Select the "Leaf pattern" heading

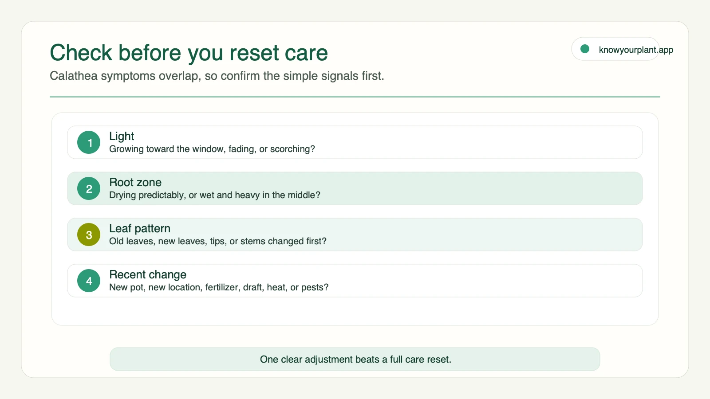coord(140,228)
